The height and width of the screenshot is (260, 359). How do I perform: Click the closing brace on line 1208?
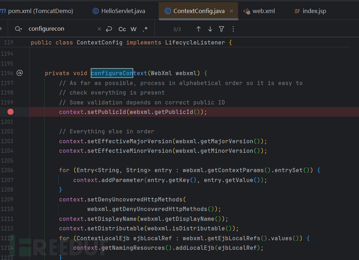coord(61,189)
